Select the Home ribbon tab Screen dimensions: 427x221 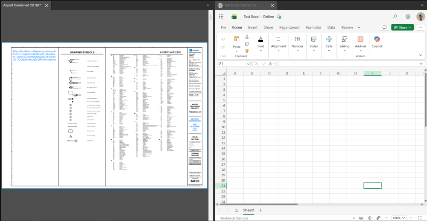point(237,27)
